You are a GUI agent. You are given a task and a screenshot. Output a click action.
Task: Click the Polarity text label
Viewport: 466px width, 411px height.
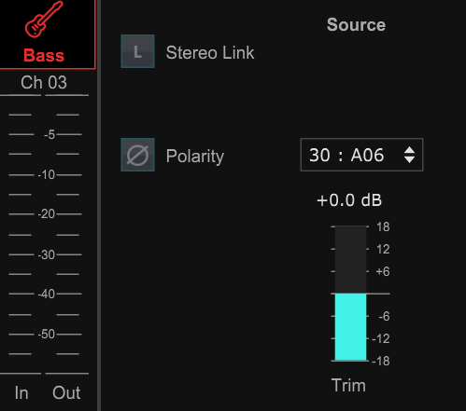[195, 156]
